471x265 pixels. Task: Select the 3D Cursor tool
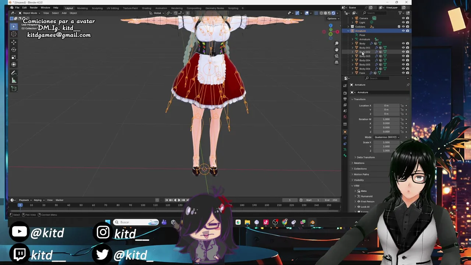(x=14, y=34)
